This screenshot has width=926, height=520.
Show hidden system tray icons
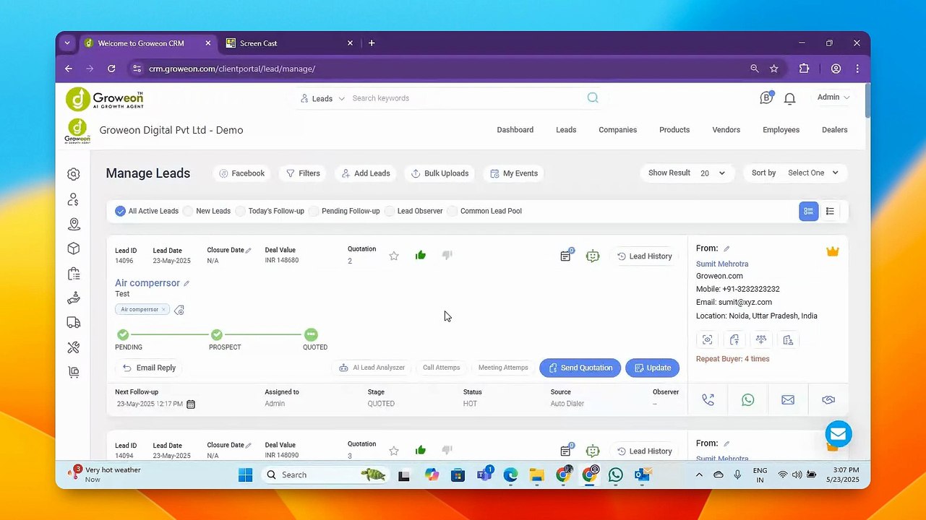(699, 474)
